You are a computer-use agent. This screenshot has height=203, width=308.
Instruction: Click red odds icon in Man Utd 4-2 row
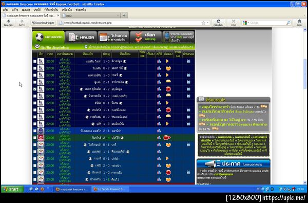(x=168, y=89)
